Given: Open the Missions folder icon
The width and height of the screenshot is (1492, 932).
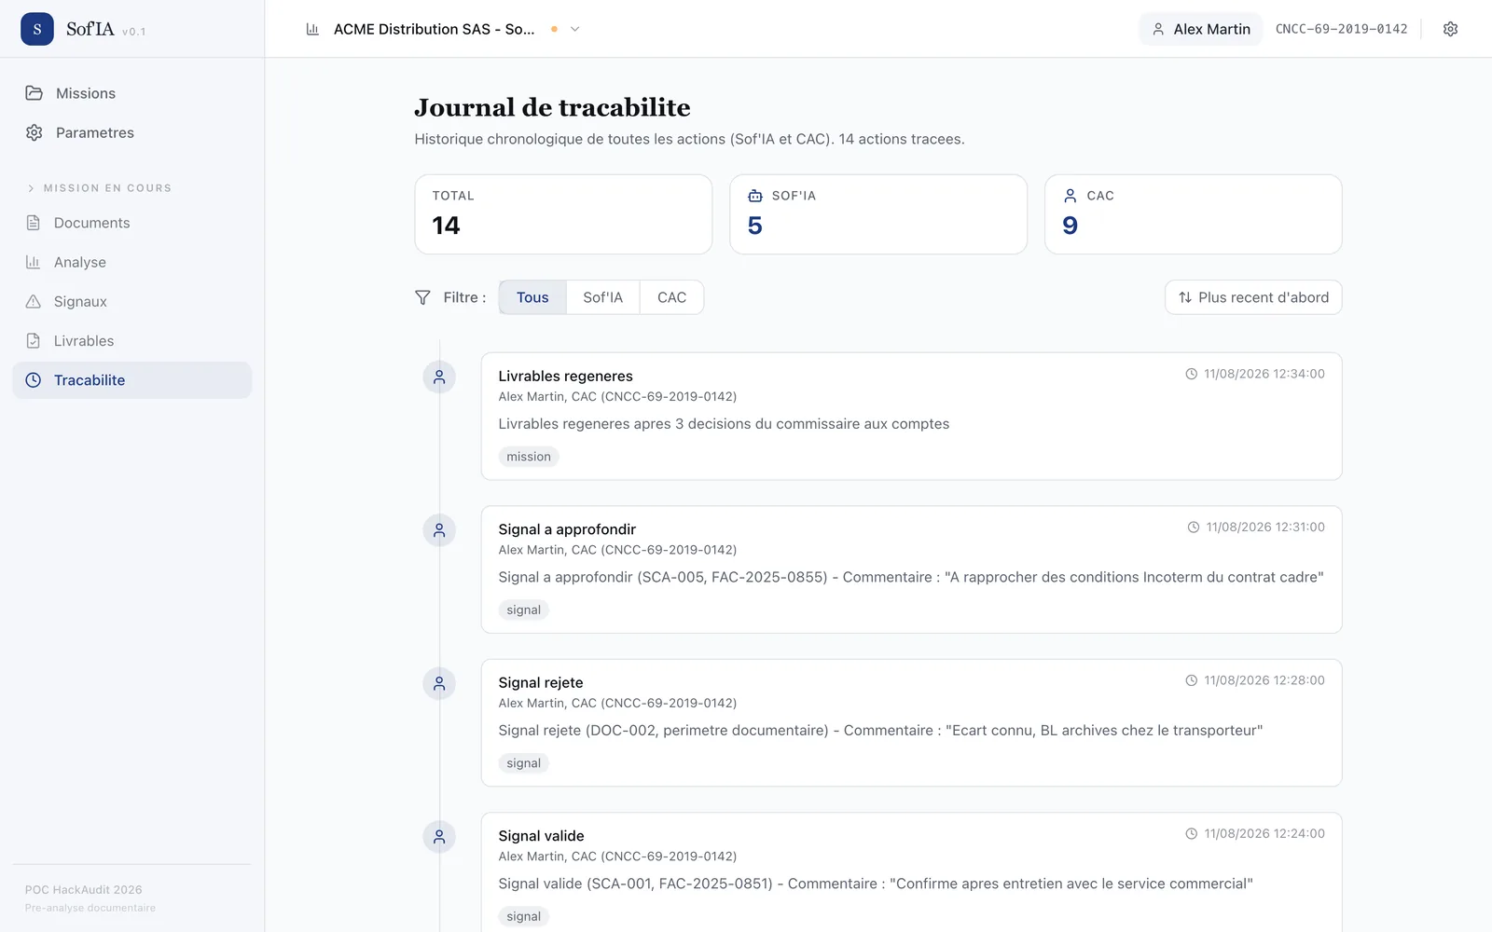Looking at the screenshot, I should tap(35, 93).
